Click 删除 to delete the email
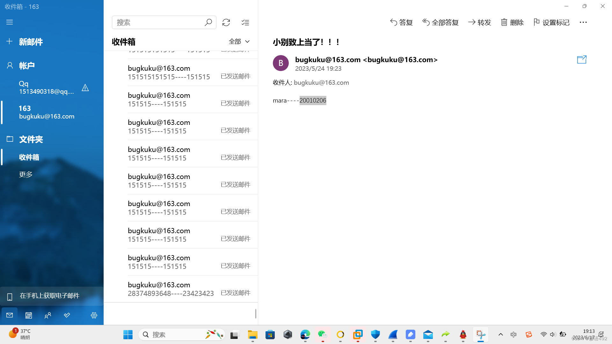612x344 pixels. click(x=512, y=22)
